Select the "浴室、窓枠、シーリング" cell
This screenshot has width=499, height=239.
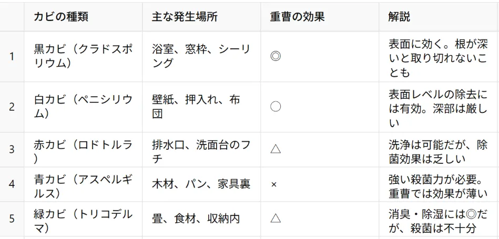pos(201,56)
